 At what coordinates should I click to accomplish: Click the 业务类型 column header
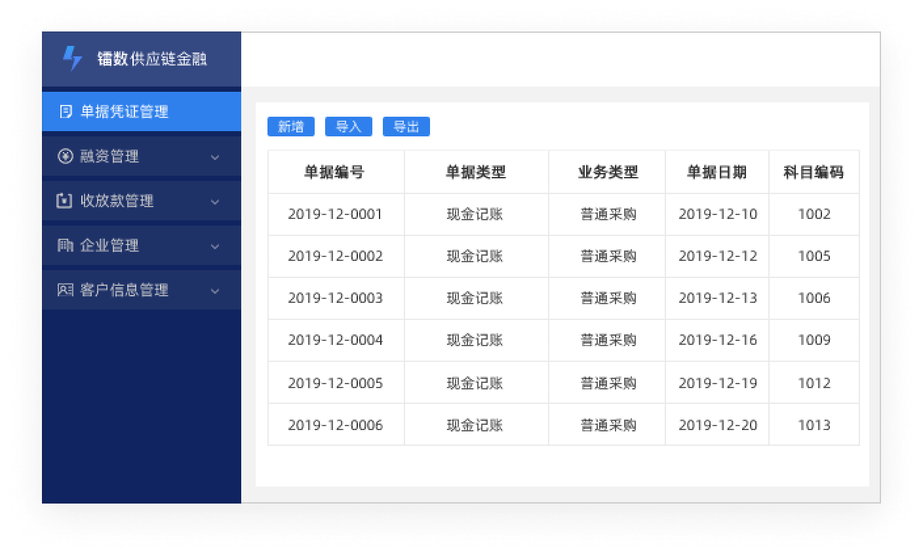click(608, 172)
